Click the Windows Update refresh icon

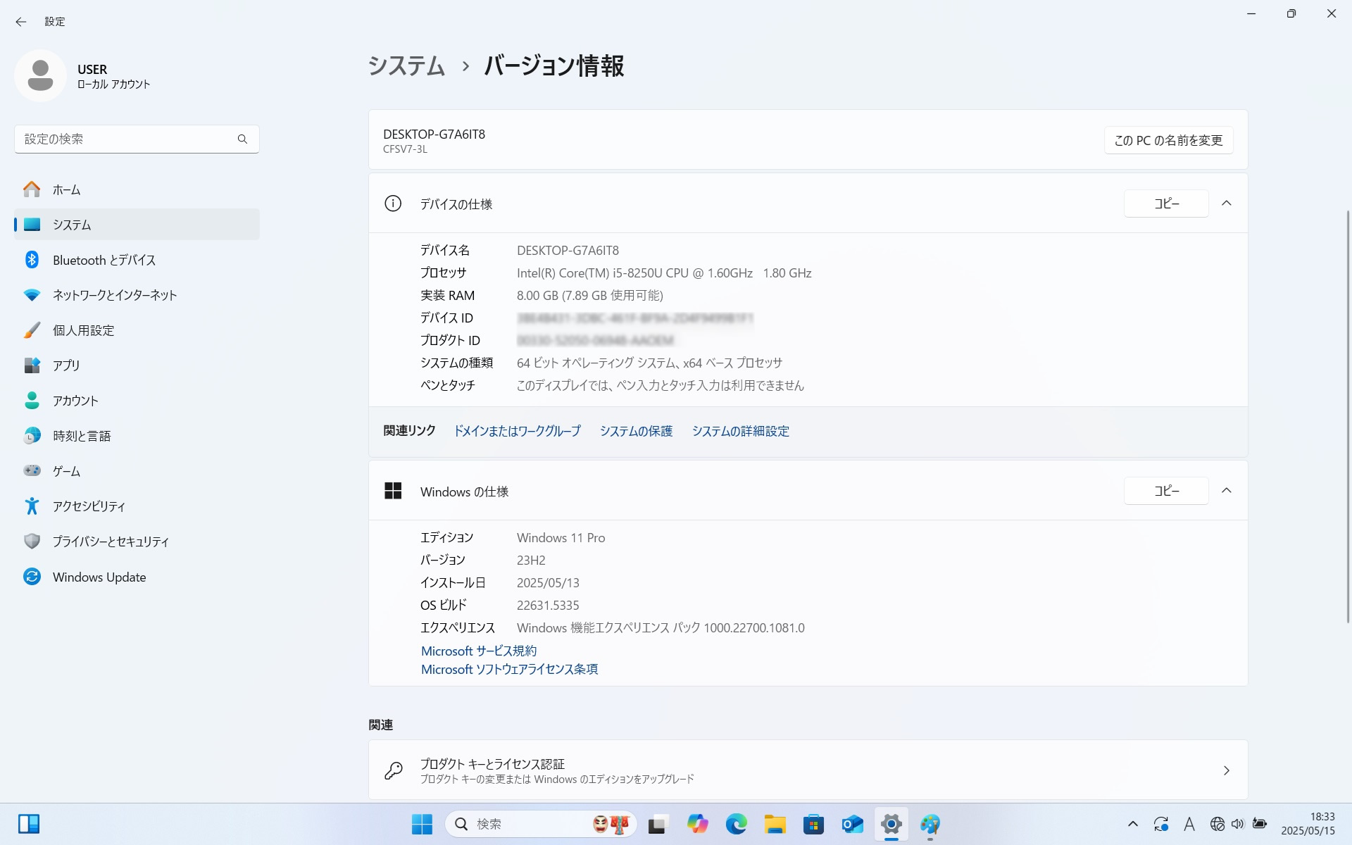[32, 577]
